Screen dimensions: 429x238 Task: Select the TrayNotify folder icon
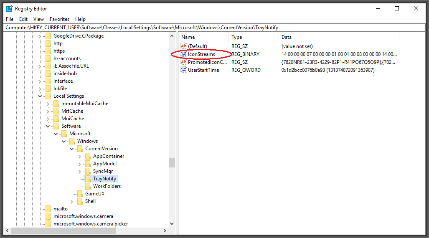point(88,179)
